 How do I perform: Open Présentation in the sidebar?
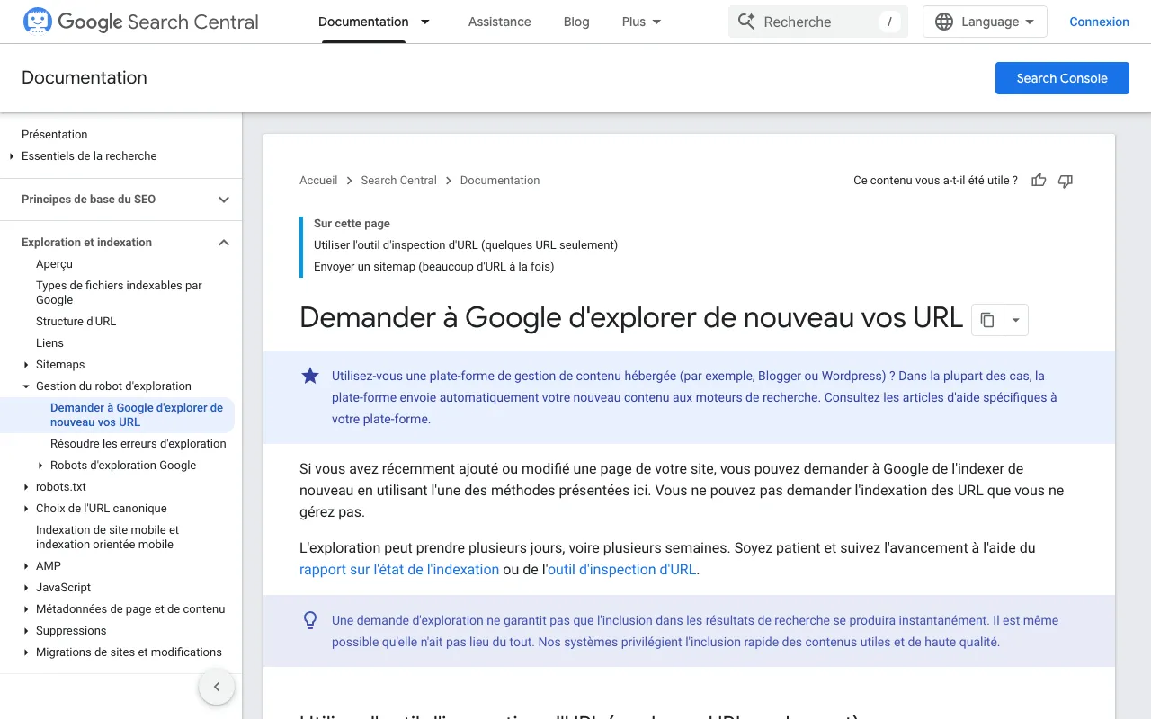pyautogui.click(x=55, y=135)
